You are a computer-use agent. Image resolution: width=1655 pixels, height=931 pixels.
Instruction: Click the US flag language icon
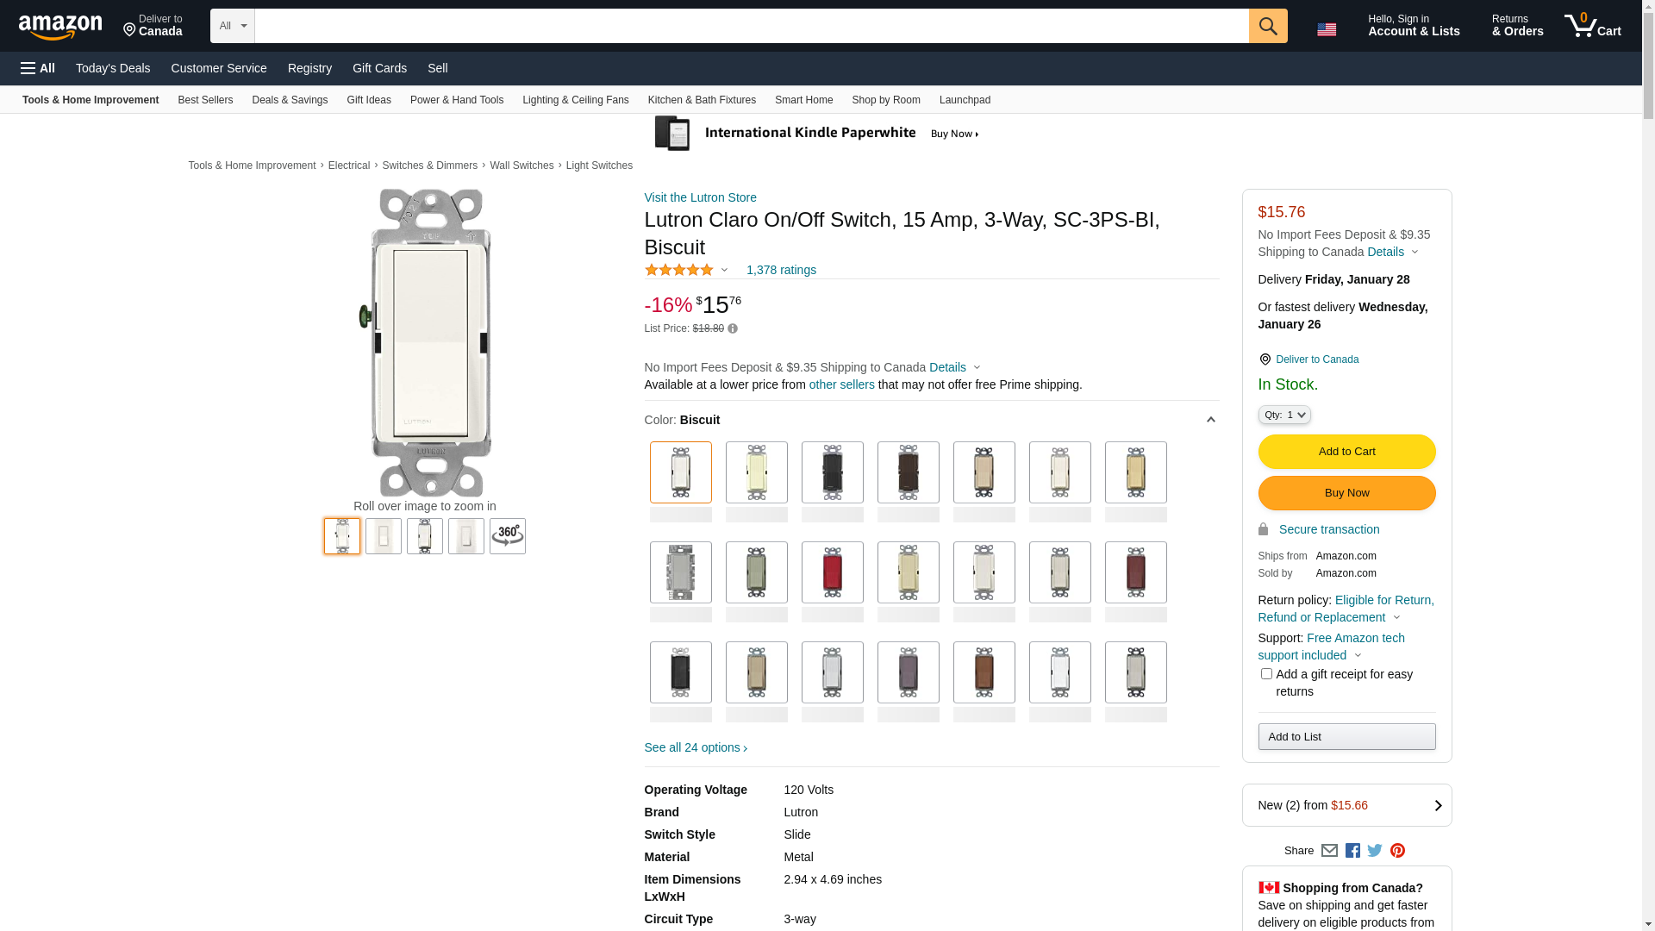coord(1327,29)
